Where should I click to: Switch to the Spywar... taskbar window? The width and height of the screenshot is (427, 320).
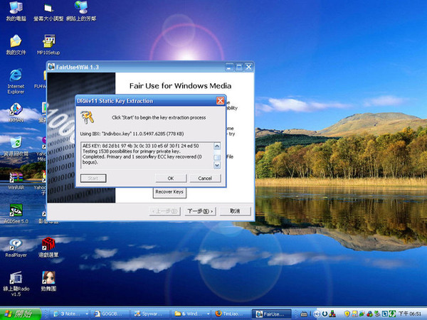click(150, 314)
